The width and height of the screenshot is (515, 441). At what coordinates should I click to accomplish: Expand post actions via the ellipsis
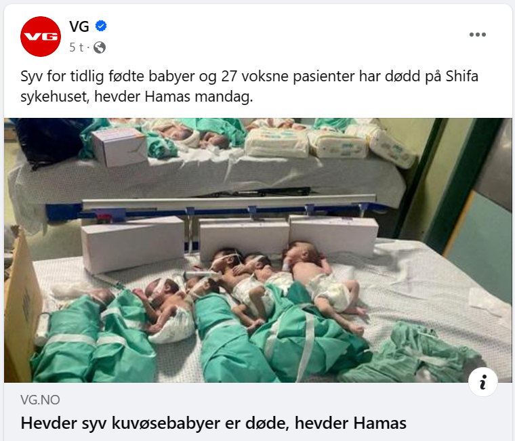[x=477, y=35]
